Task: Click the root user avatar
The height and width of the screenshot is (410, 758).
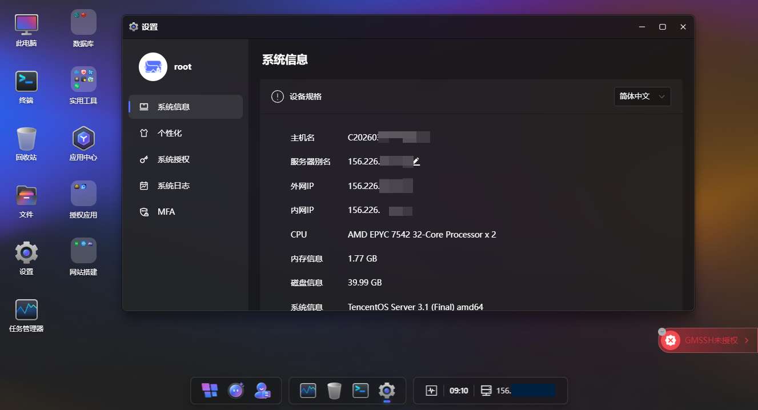Action: (153, 67)
